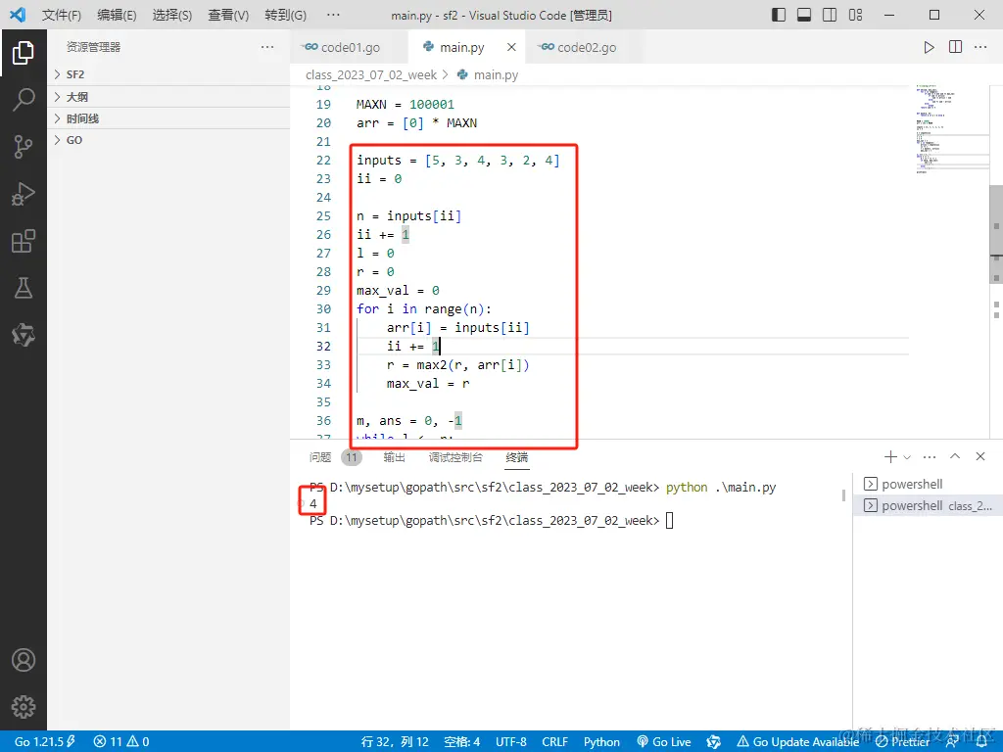This screenshot has width=1003, height=752.
Task: Open Customize Layout in title bar
Action: click(855, 15)
